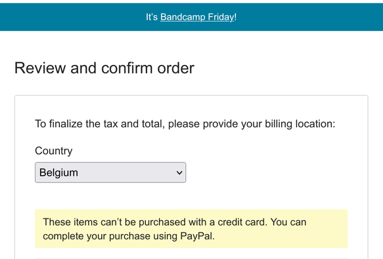Image resolution: width=383 pixels, height=259 pixels.
Task: Click the Belgium text in the combo box
Action: pyautogui.click(x=58, y=172)
